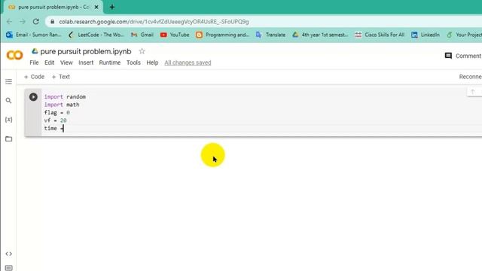This screenshot has height=271, width=482.
Task: Go back in browser history
Action: (x=9, y=22)
